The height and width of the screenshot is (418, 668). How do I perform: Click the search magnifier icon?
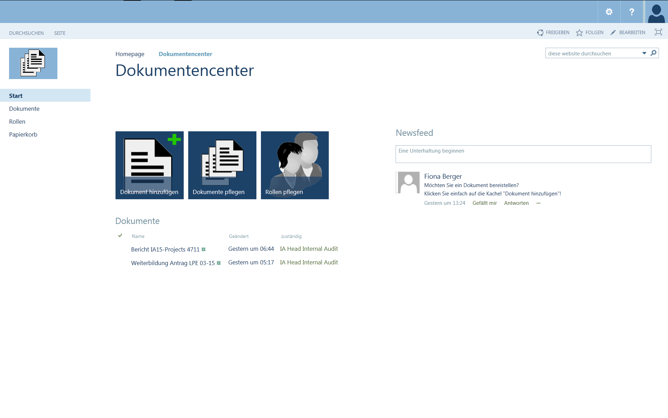[x=653, y=53]
